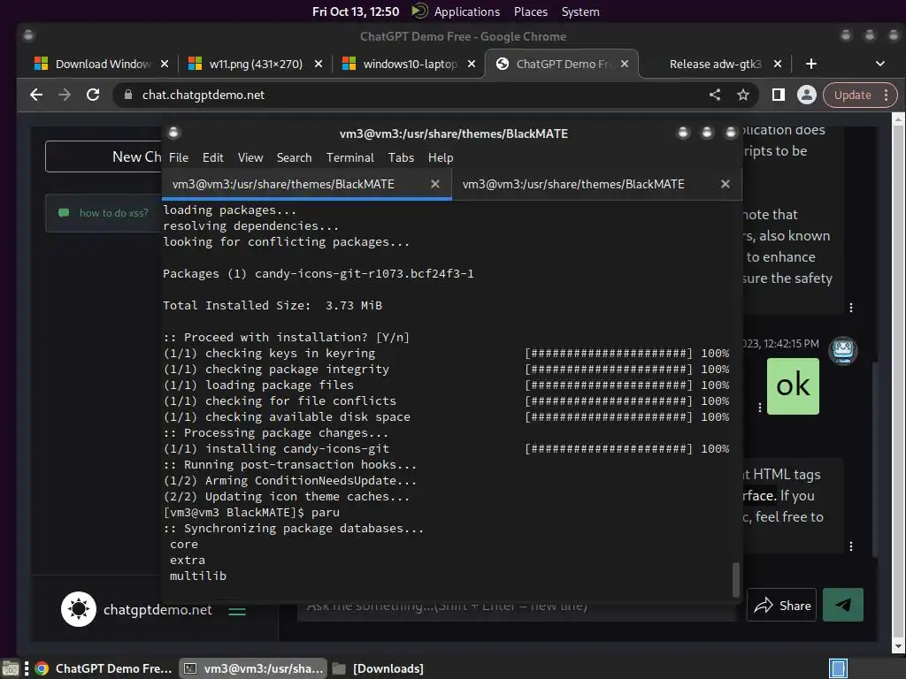906x679 pixels.
Task: Open the Applications menu
Action: tap(467, 11)
